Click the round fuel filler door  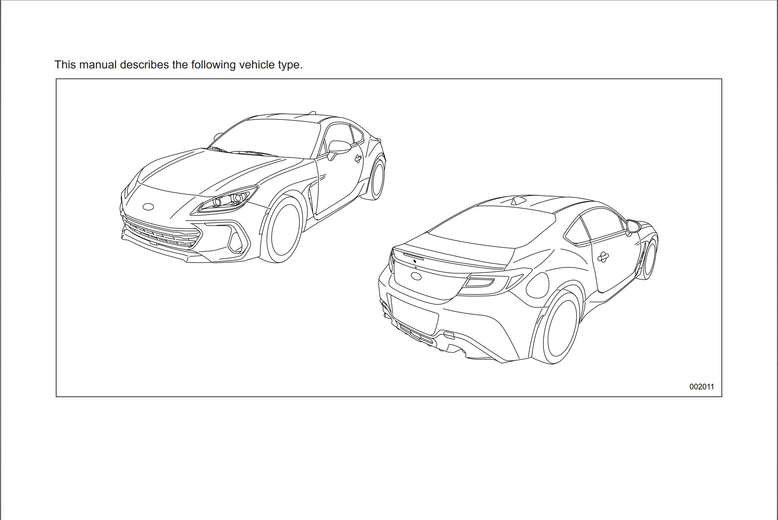coord(537,285)
